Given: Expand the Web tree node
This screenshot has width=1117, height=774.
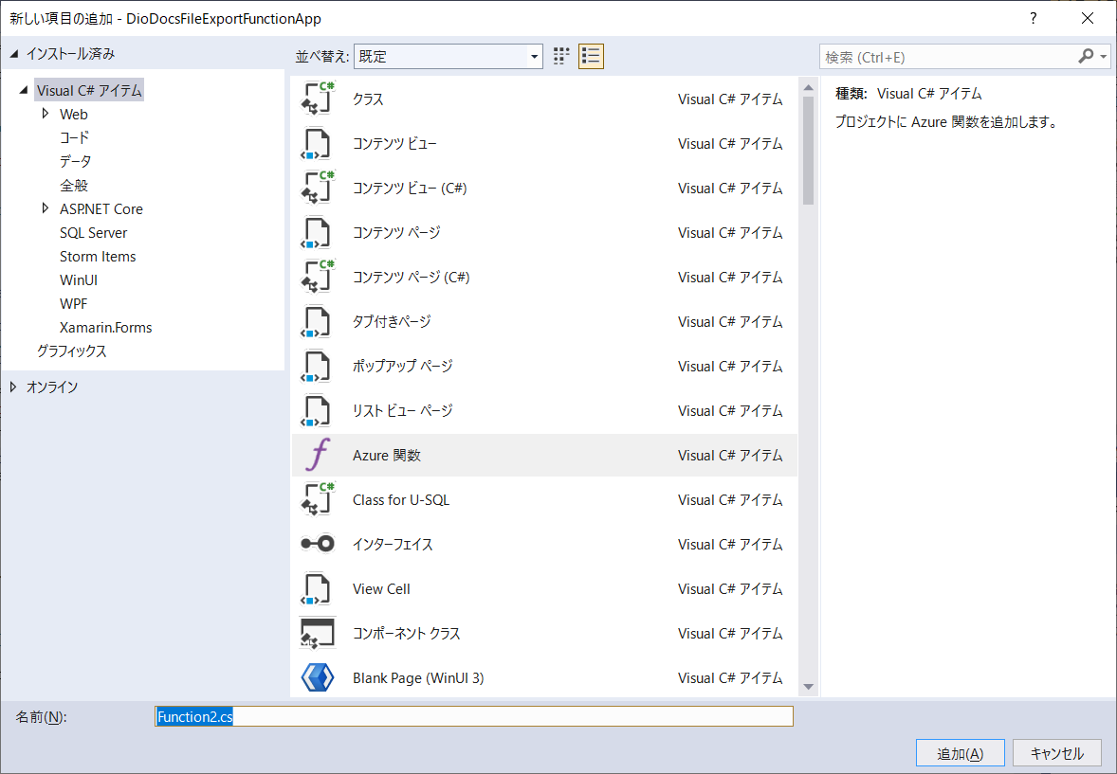Looking at the screenshot, I should [x=46, y=114].
